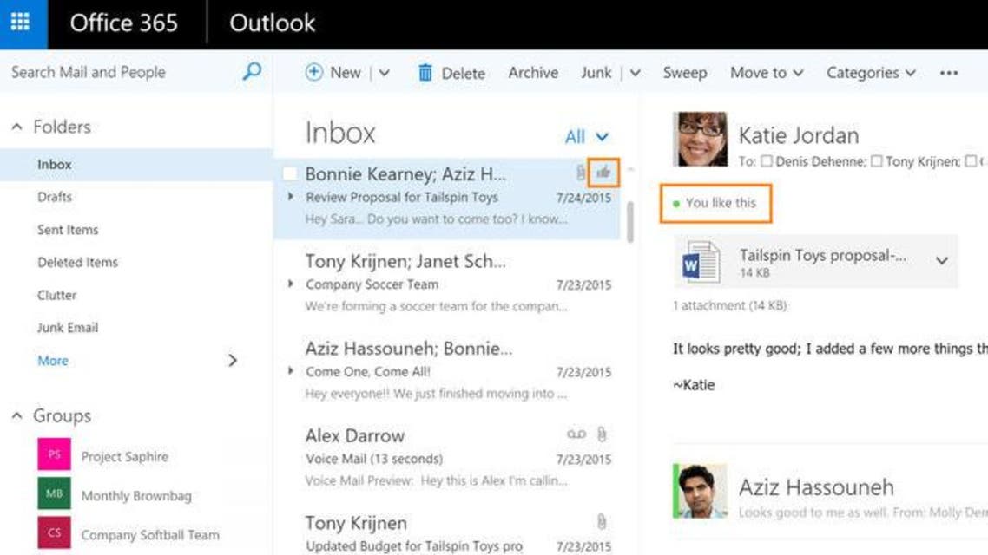Open the Aziz Hassouneh; Bonnie conversation

(x=447, y=370)
